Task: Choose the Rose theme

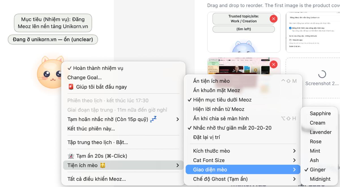Action: 319,142
